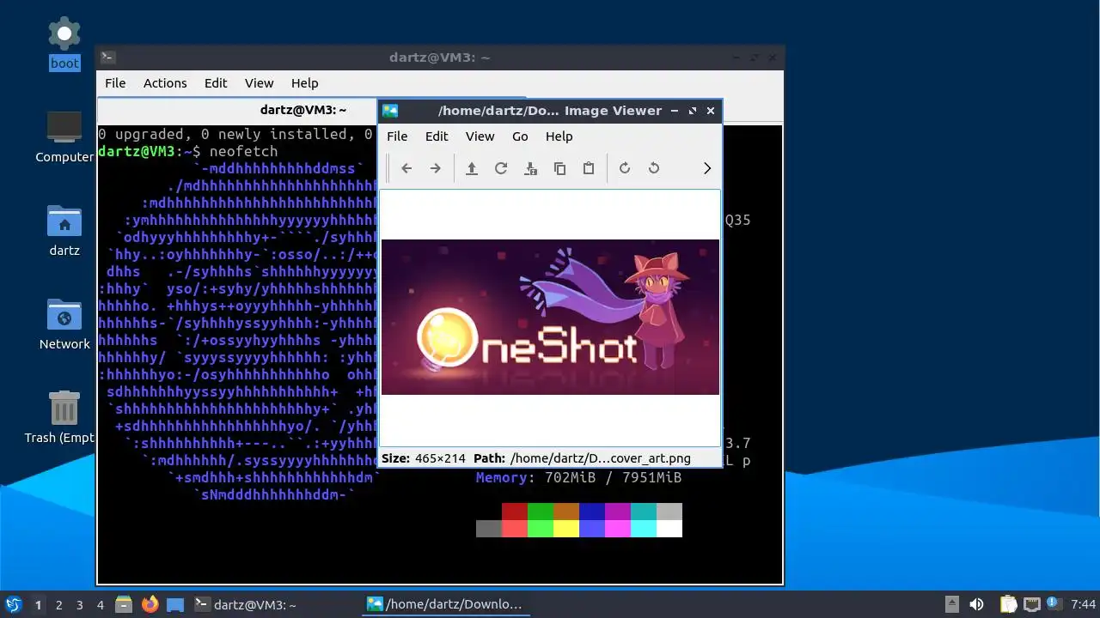Screen dimensions: 1100x618
Task: Click the terminal window title bar icon
Action: (x=108, y=58)
